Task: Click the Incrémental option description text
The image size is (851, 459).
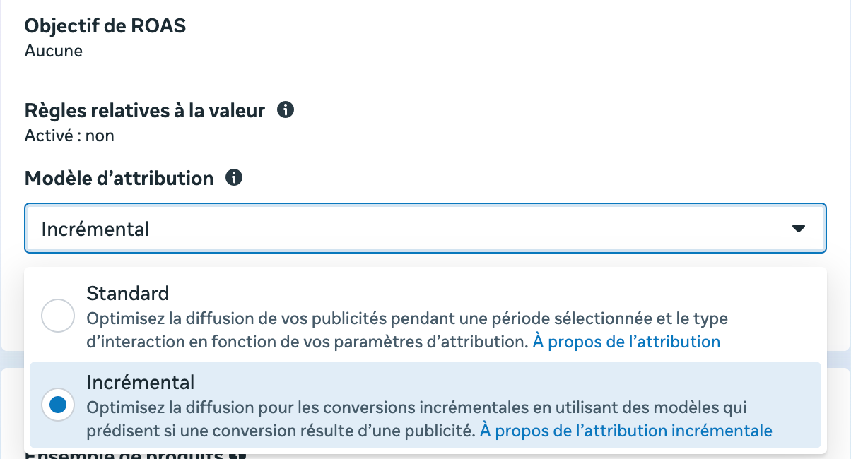Action: pos(430,419)
